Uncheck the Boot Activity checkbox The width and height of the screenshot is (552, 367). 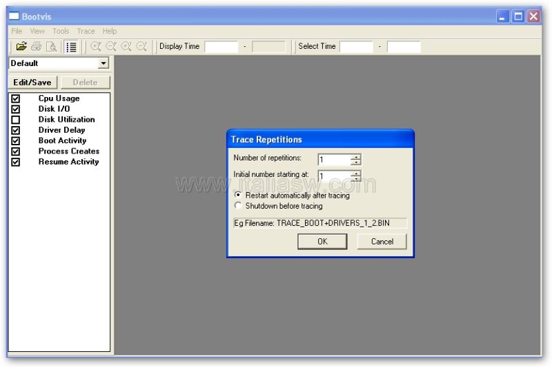pyautogui.click(x=15, y=141)
